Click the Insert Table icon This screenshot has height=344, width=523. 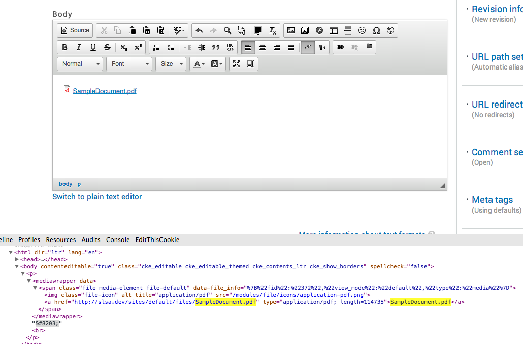pyautogui.click(x=334, y=30)
